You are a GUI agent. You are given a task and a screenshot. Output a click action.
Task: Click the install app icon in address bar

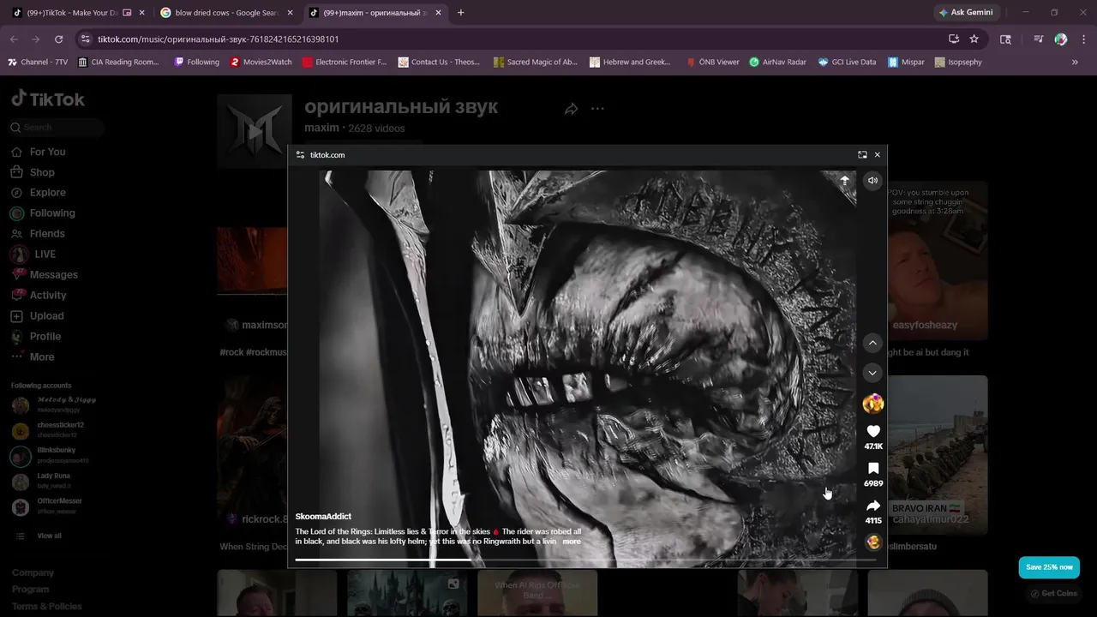pos(954,39)
